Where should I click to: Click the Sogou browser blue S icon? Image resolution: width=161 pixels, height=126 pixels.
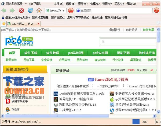112,110
